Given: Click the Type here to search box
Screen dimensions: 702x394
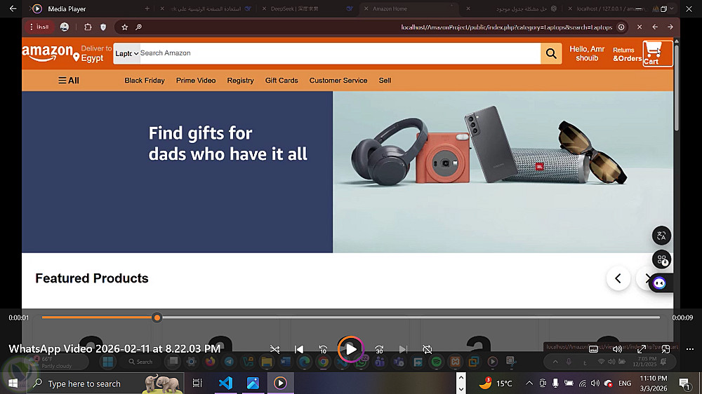Looking at the screenshot, I should coord(105,383).
